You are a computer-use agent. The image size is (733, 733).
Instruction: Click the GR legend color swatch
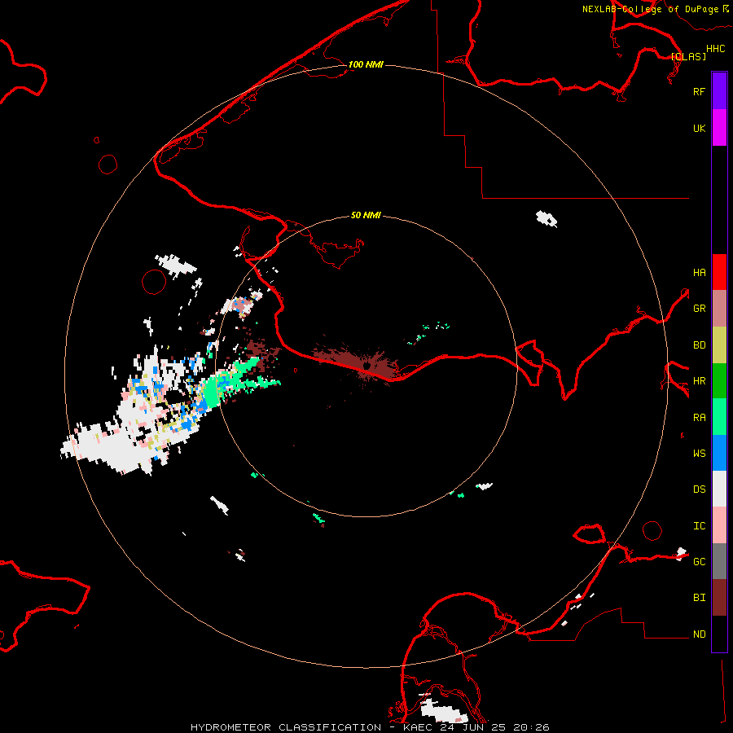(x=719, y=309)
